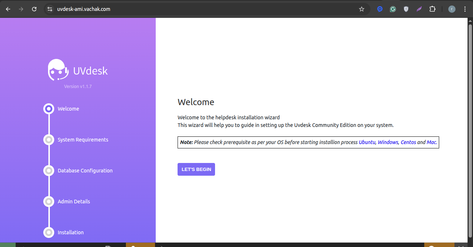Screen dimensions: 473x247
Task: Open the Mac prerequisite link
Action: (432, 142)
